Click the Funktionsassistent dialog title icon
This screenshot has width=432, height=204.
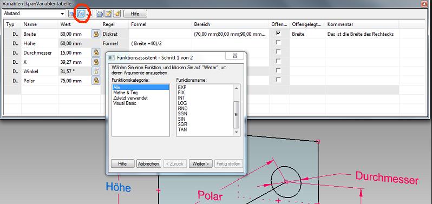pos(112,58)
